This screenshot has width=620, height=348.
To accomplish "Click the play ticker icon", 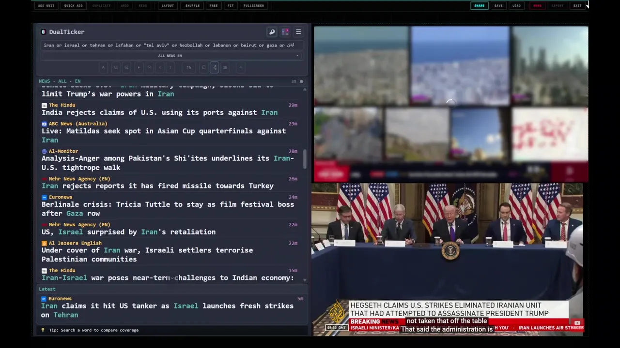I will (x=139, y=67).
